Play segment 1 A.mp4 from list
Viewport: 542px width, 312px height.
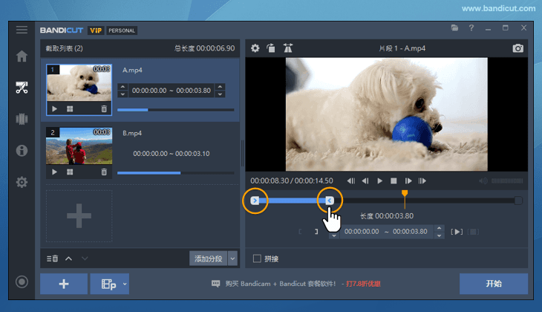(55, 109)
